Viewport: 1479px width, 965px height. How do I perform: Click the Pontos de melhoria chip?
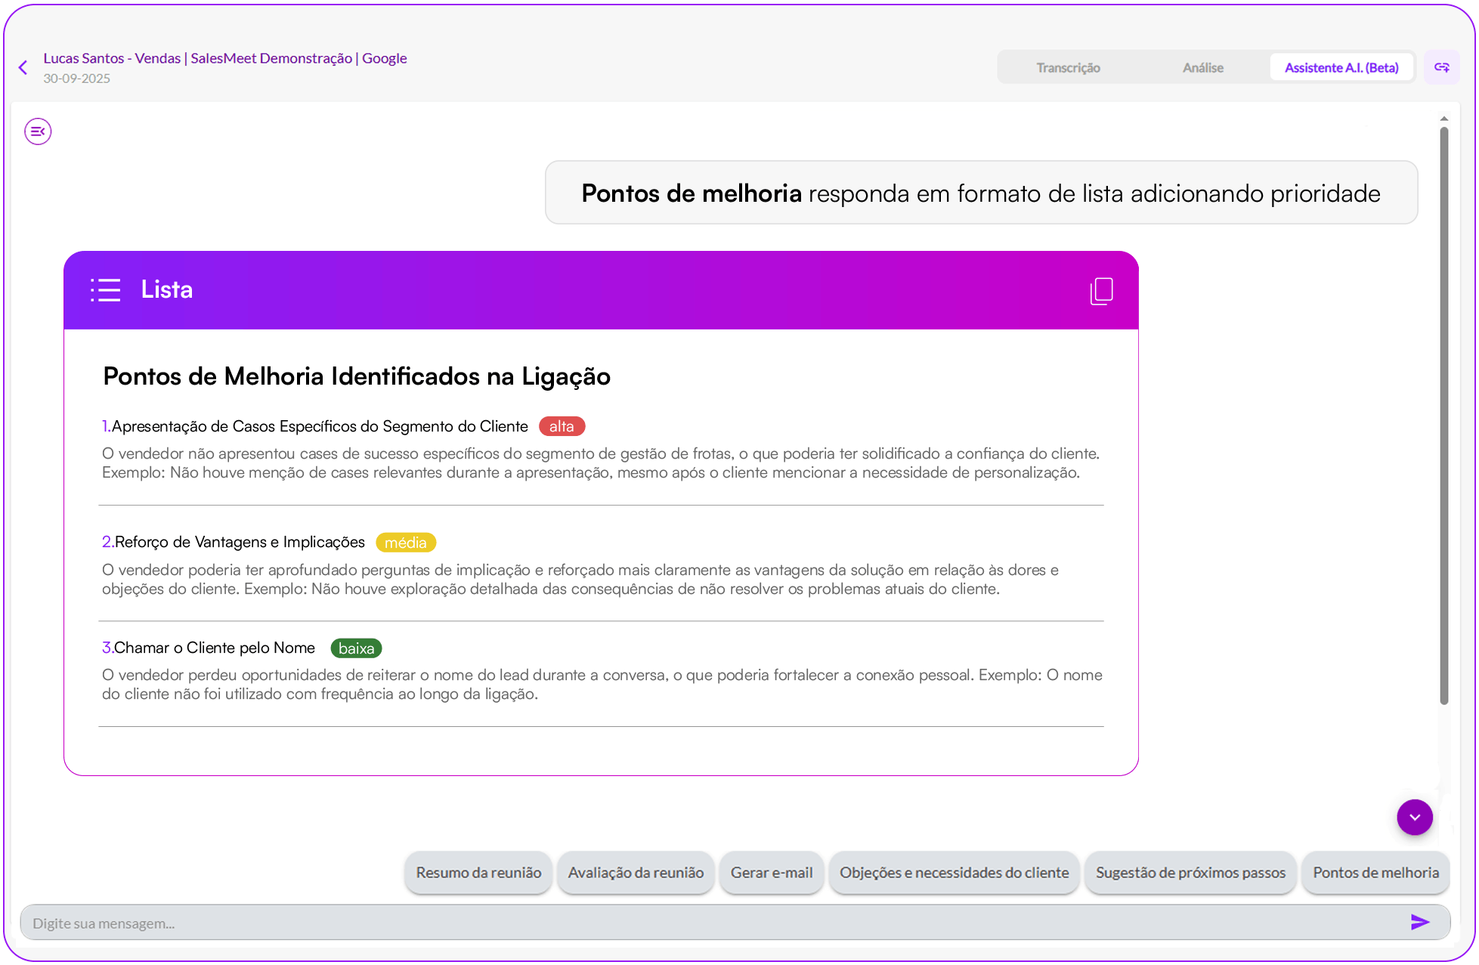point(1375,873)
